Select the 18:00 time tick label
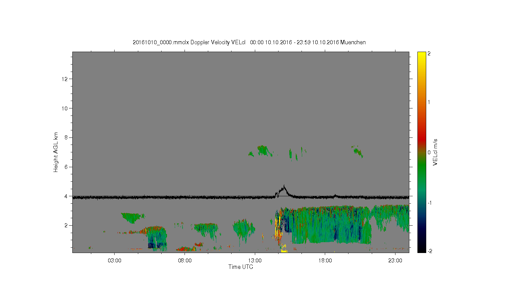This screenshot has height=304, width=507. 325,261
